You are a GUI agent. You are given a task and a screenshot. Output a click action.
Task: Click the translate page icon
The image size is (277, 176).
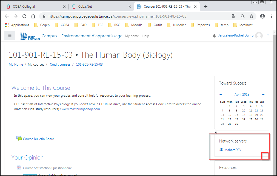coord(234,16)
